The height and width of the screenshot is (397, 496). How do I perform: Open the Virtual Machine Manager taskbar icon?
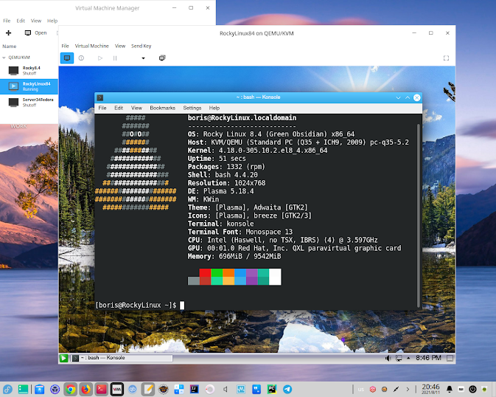click(x=116, y=389)
